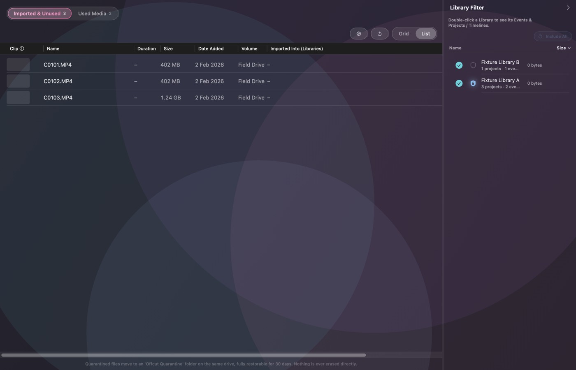Image resolution: width=576 pixels, height=370 pixels.
Task: Select the C0103.MP4 clip thumbnail
Action: [18, 98]
